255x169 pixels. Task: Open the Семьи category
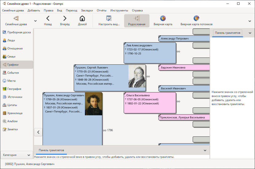(x=17, y=57)
